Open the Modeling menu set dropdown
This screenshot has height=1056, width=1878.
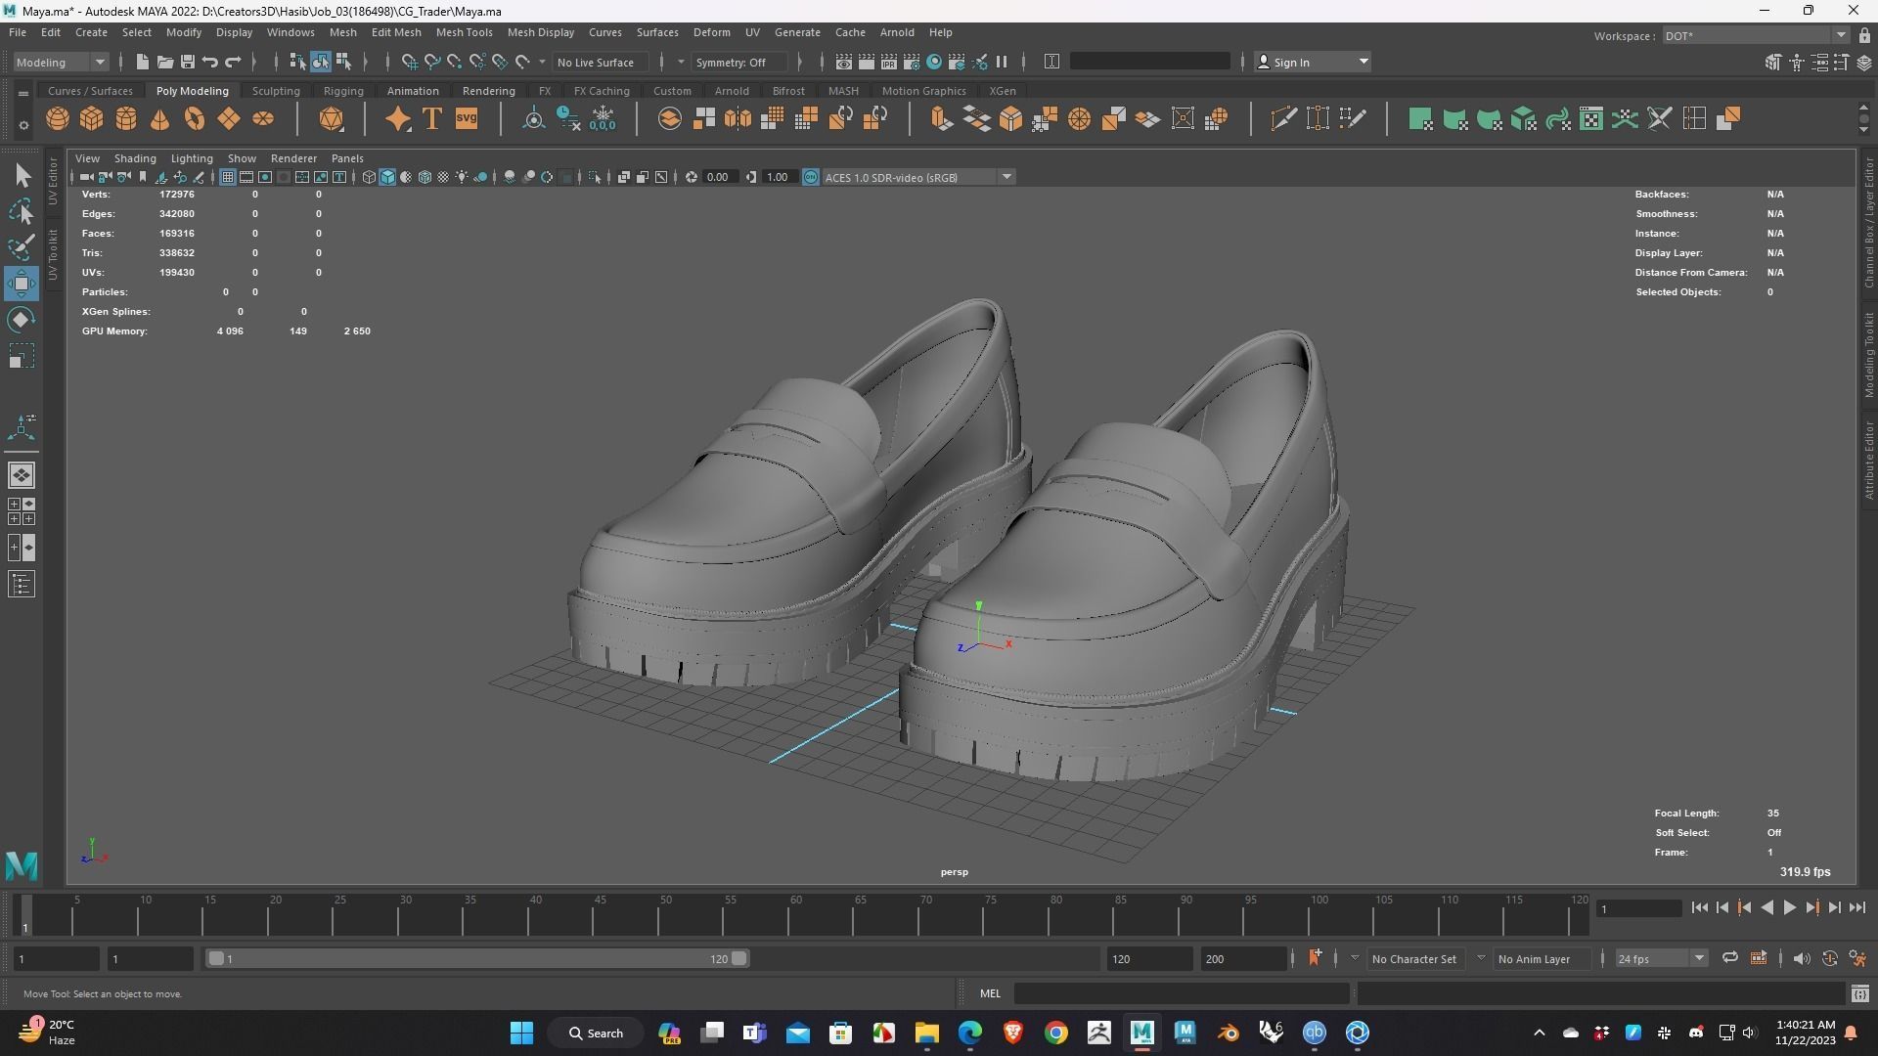coord(61,62)
